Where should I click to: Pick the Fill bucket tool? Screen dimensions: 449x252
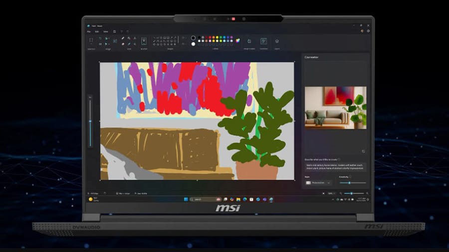[x=129, y=38]
